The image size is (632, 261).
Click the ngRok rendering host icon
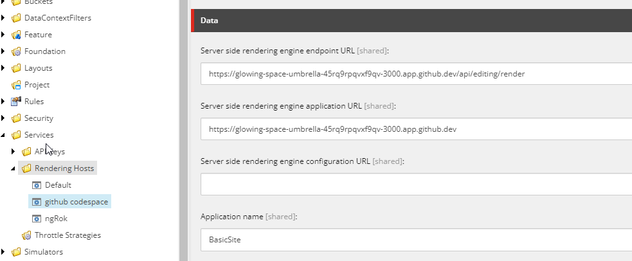[37, 219]
